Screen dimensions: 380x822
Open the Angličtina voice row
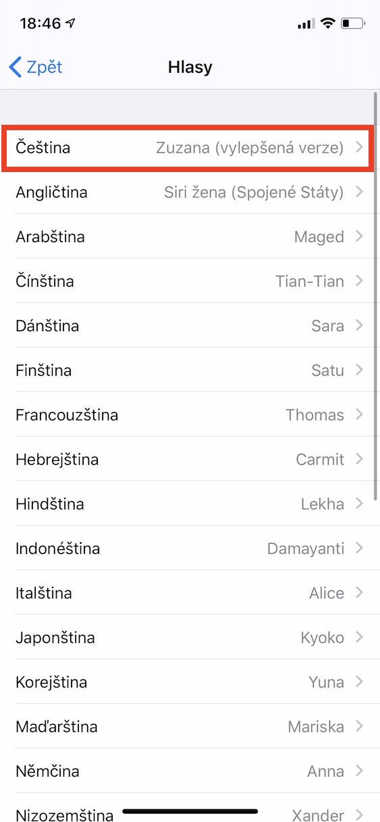(x=190, y=192)
